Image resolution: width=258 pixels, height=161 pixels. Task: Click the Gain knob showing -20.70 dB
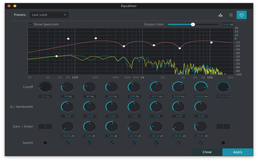click(134, 127)
